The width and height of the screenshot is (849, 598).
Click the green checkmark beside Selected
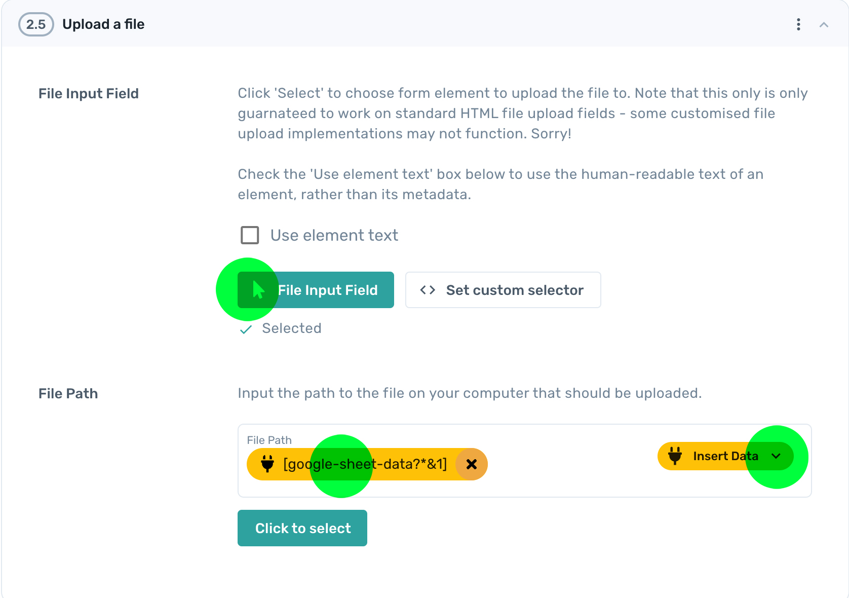245,329
